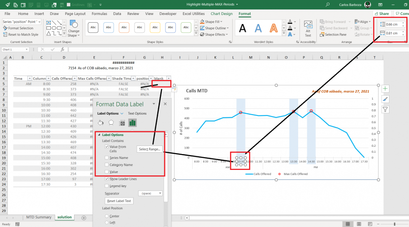Pick the yellow outline Abc shape style

point(155,27)
